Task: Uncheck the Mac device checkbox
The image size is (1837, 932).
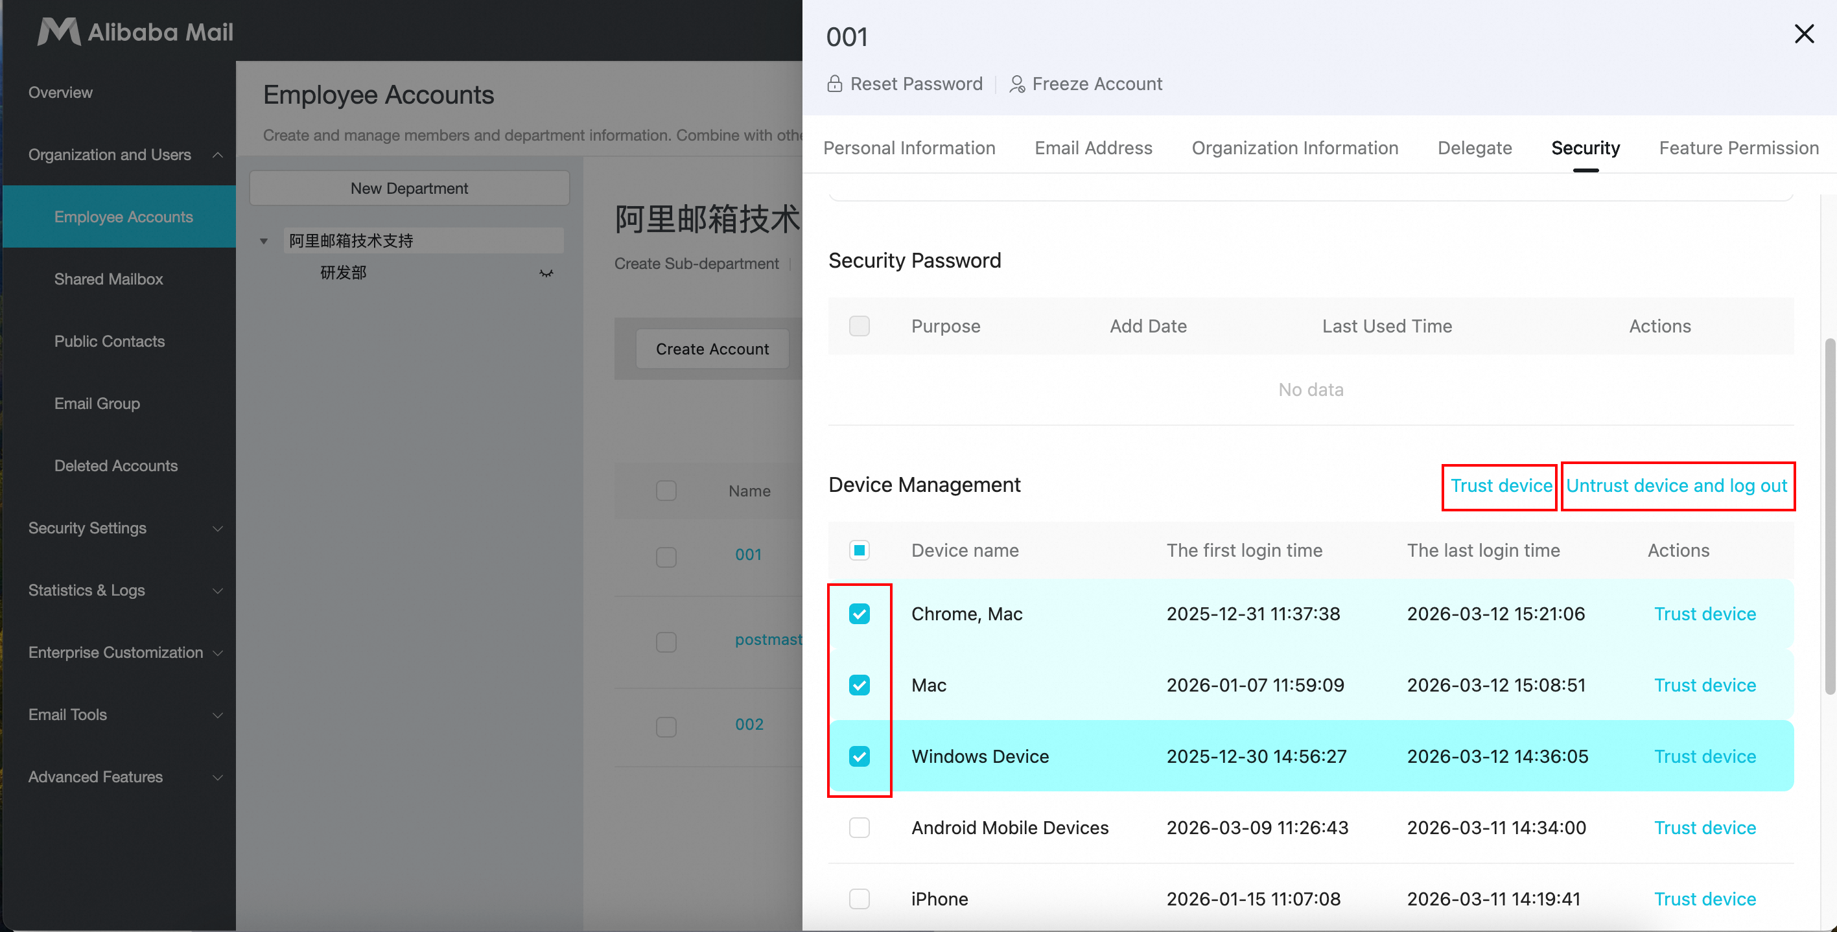Action: click(x=860, y=684)
